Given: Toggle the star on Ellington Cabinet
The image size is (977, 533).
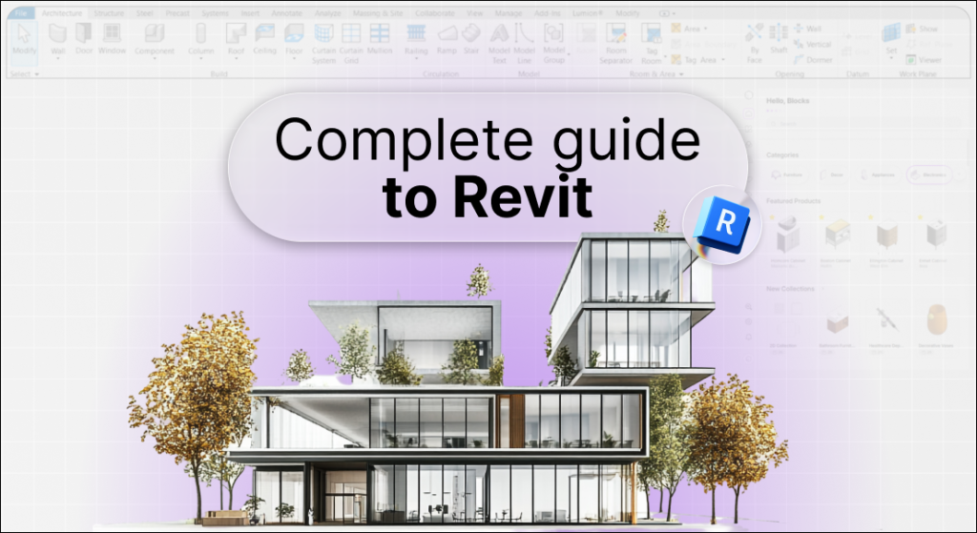Looking at the screenshot, I should (x=871, y=217).
